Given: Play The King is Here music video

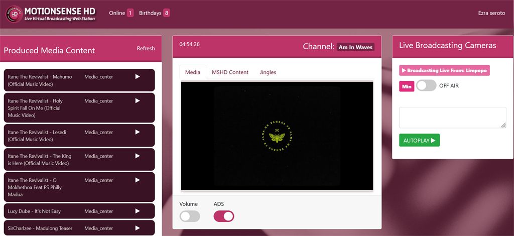Looking at the screenshot, I should pyautogui.click(x=138, y=156).
